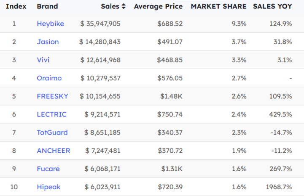Click the Brand column header

click(47, 7)
